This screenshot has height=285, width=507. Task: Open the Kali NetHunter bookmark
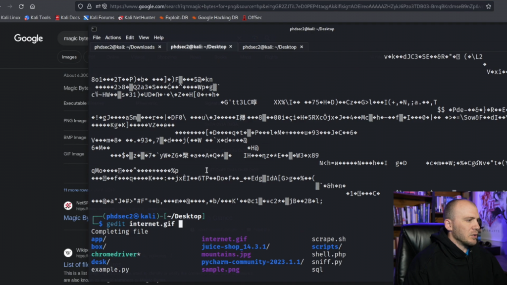(x=137, y=17)
